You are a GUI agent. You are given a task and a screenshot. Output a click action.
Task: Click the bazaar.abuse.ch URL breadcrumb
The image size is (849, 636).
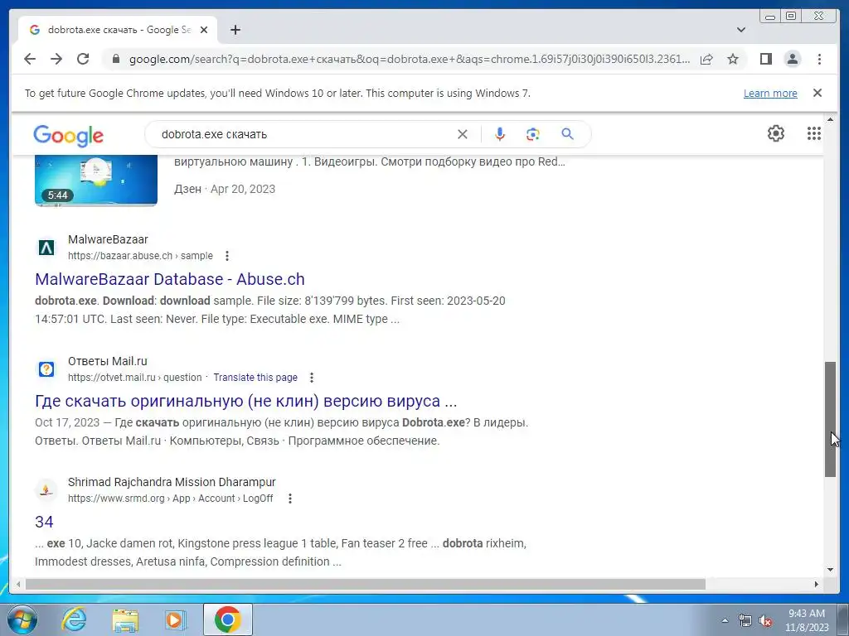(140, 256)
